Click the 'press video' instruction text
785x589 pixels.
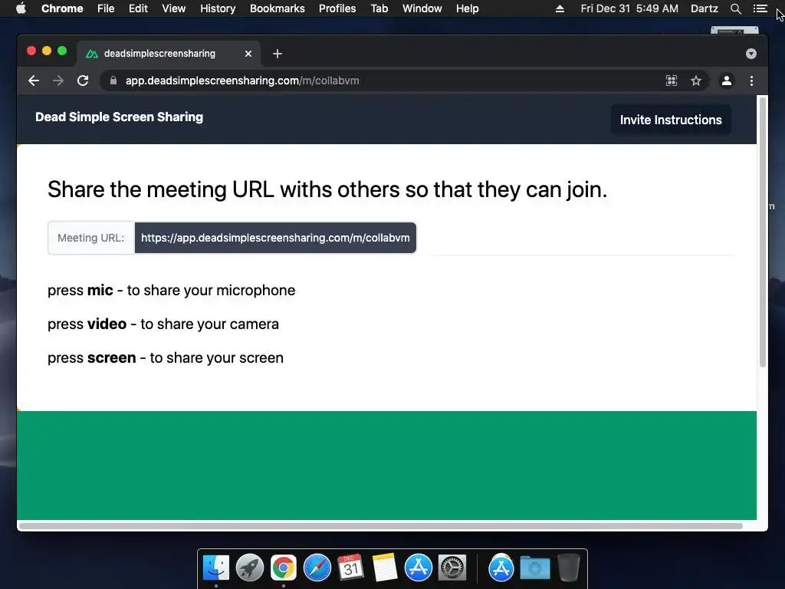pyautogui.click(x=163, y=324)
